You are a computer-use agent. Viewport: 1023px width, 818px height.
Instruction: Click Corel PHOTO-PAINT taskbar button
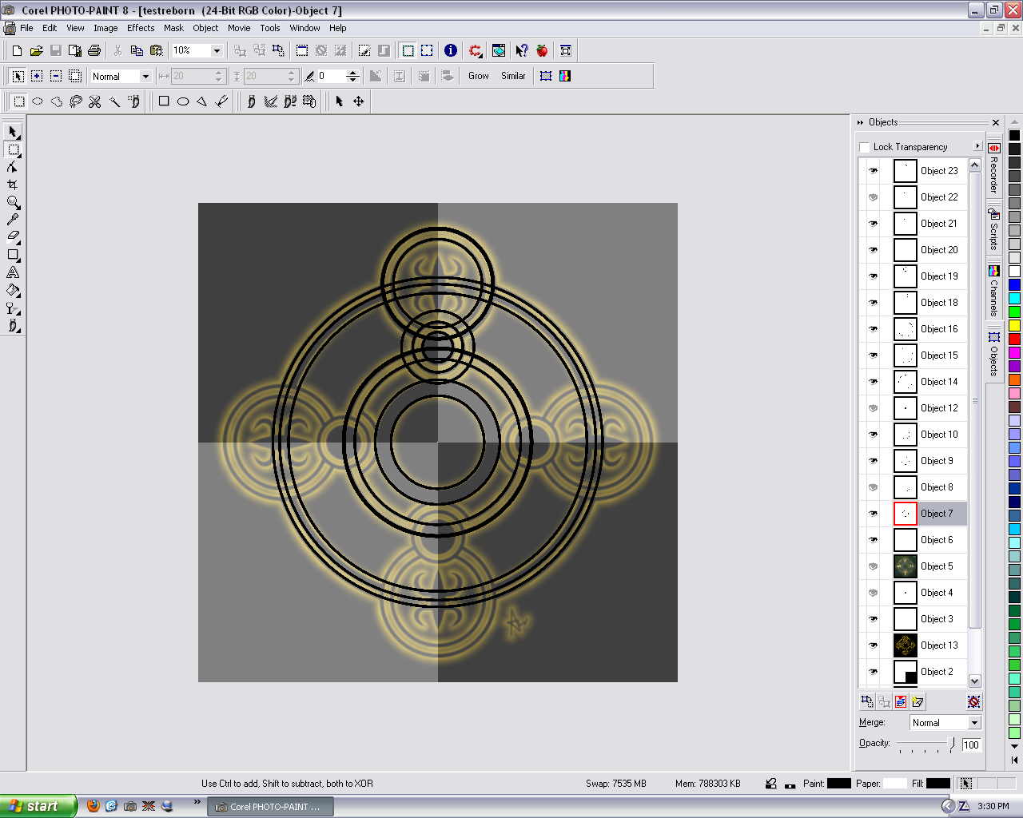271,807
